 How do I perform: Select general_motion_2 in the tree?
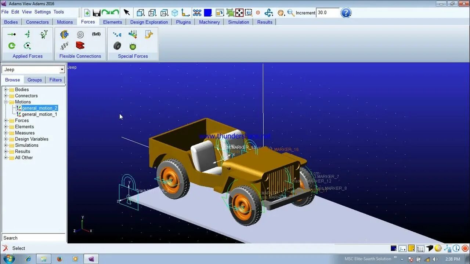tap(39, 108)
